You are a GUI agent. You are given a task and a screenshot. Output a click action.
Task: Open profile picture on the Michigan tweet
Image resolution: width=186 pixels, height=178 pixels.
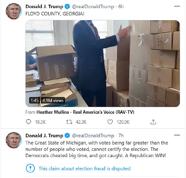(x=14, y=140)
